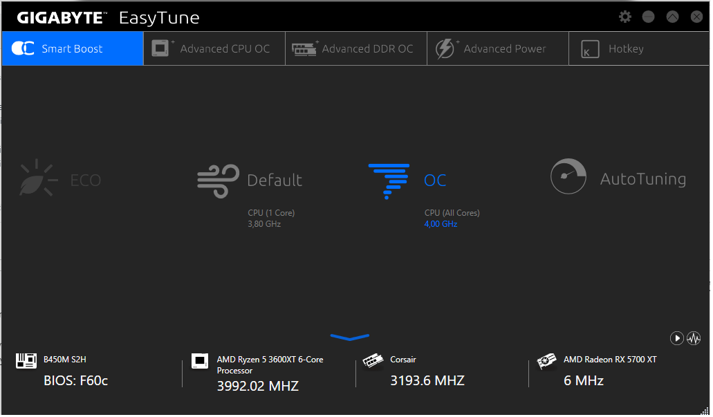This screenshot has height=417, width=713.
Task: Click the BIOS: F60c text
Action: (76, 380)
